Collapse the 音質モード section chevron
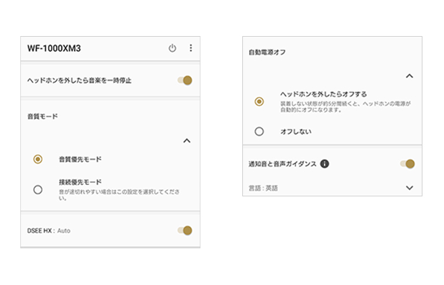The height and width of the screenshot is (285, 444). coord(186,141)
